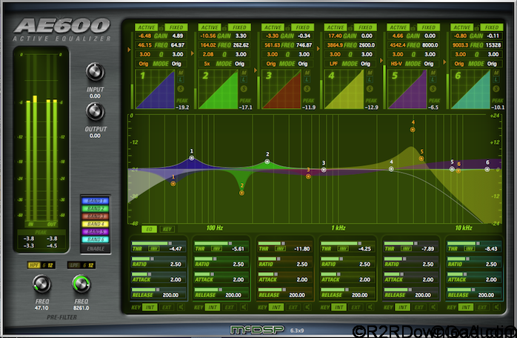Click band 5 key listen speaker icon

[x=433, y=308]
